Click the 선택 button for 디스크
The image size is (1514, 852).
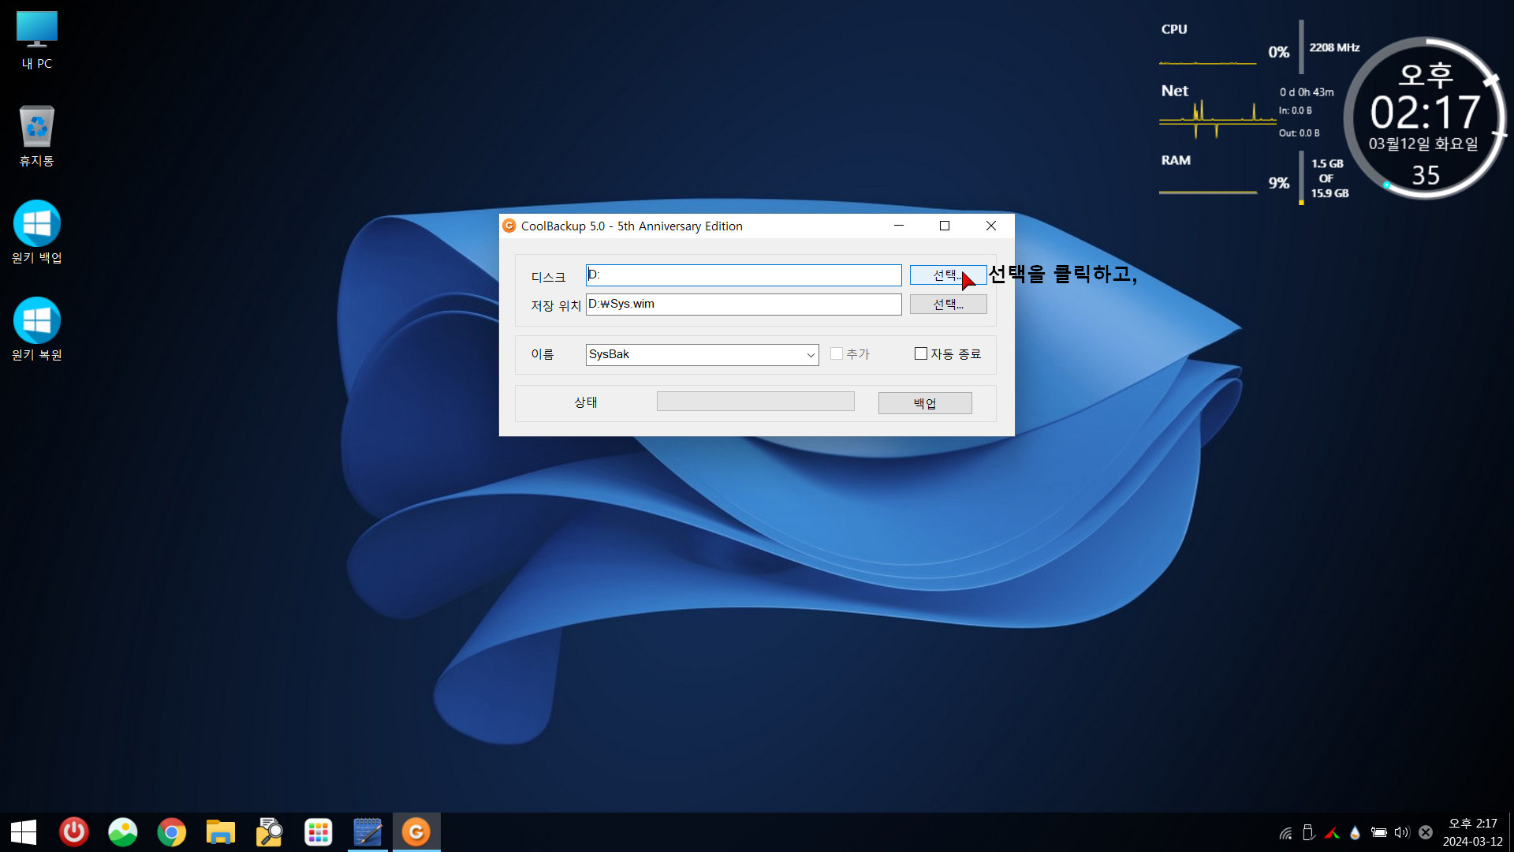pos(948,275)
